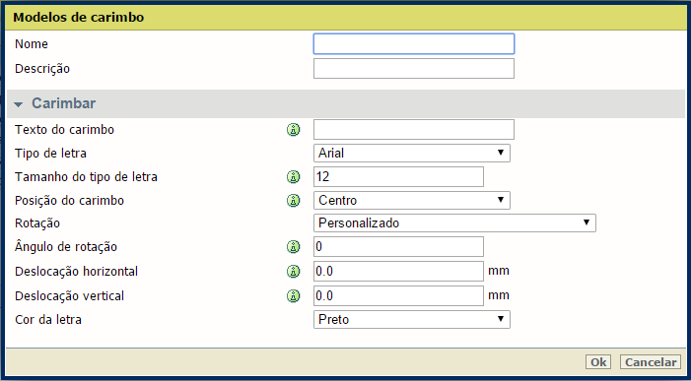Open help icon for Posição do carimbo

point(293,201)
